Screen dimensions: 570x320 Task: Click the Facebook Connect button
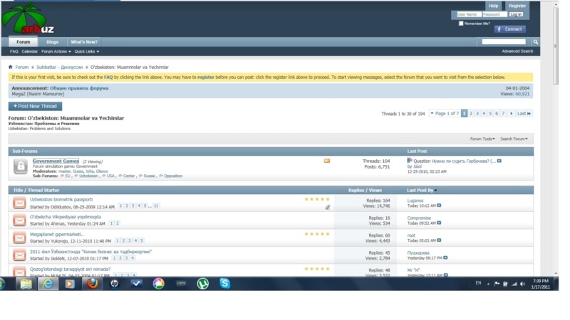coord(509,29)
